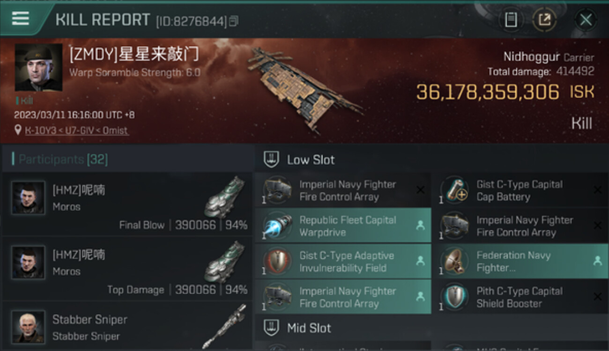Share the kill report
Image resolution: width=609 pixels, height=351 pixels.
point(544,20)
